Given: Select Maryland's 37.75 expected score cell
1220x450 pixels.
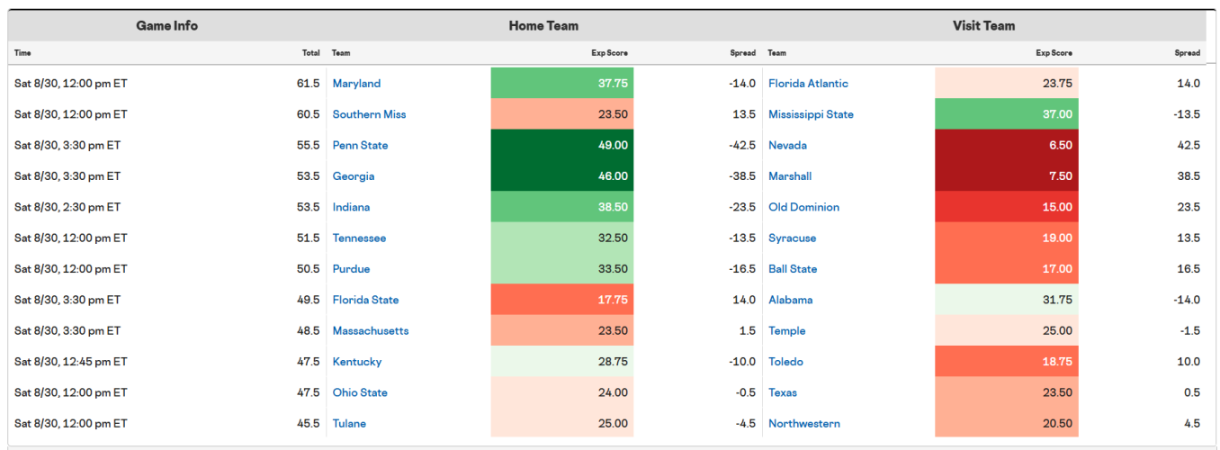Looking at the screenshot, I should [x=562, y=84].
